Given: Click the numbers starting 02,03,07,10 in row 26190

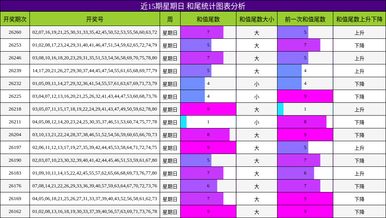Looking at the screenshot, I should (x=95, y=160).
